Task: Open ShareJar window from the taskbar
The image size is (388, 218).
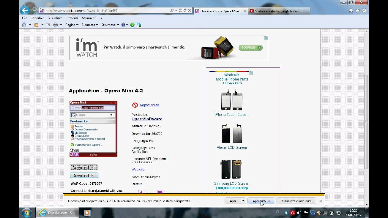Action: click(58, 213)
